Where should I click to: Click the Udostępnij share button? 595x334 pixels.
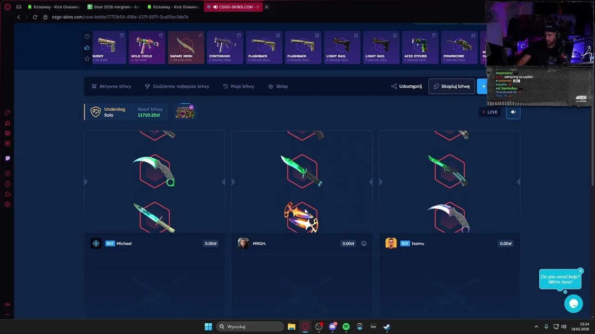coord(407,86)
